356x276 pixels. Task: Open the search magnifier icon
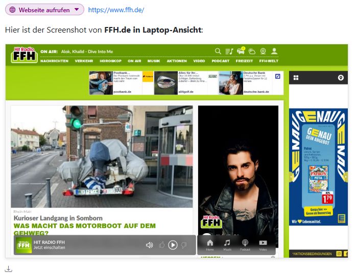(x=218, y=51)
